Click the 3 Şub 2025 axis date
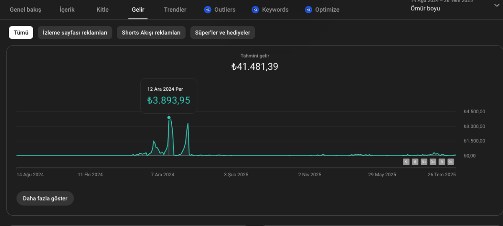The width and height of the screenshot is (503, 226). pyautogui.click(x=236, y=175)
